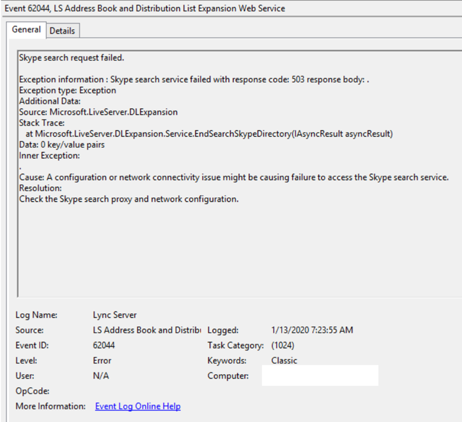Click the 'Check the Skype search proxy' resolution line

coord(129,199)
